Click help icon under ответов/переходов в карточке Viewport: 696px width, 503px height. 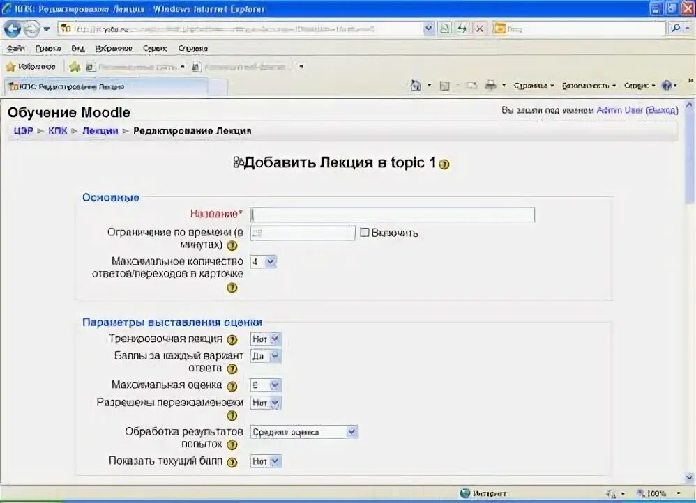(x=232, y=288)
